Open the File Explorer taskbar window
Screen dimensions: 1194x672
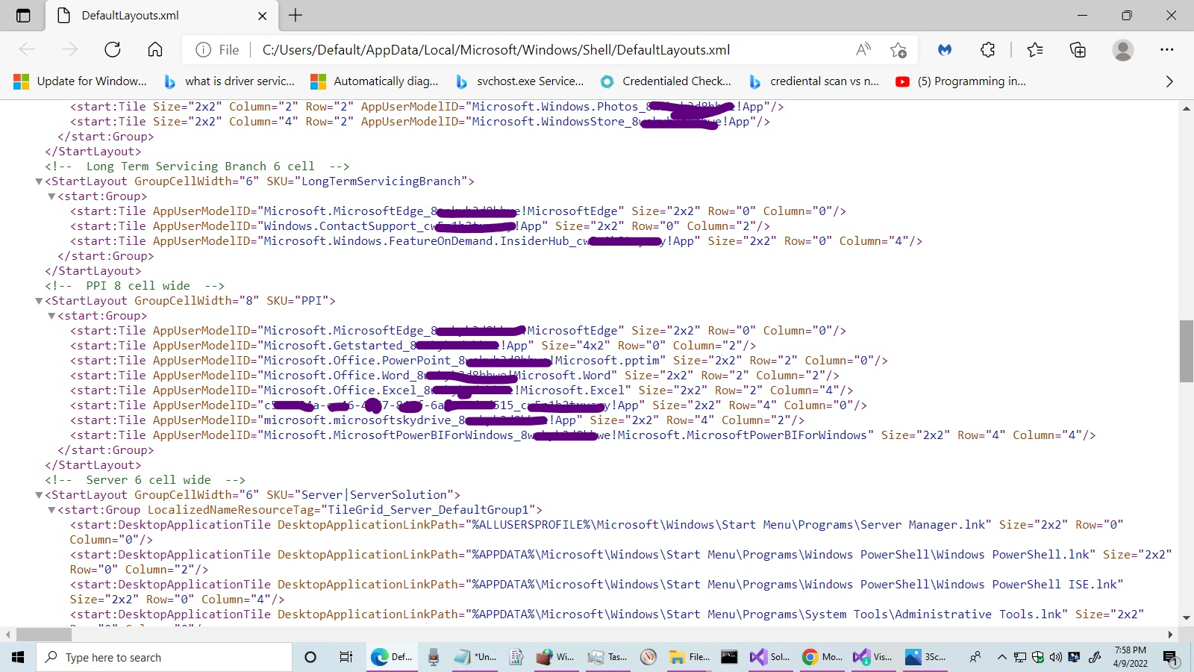tap(690, 657)
